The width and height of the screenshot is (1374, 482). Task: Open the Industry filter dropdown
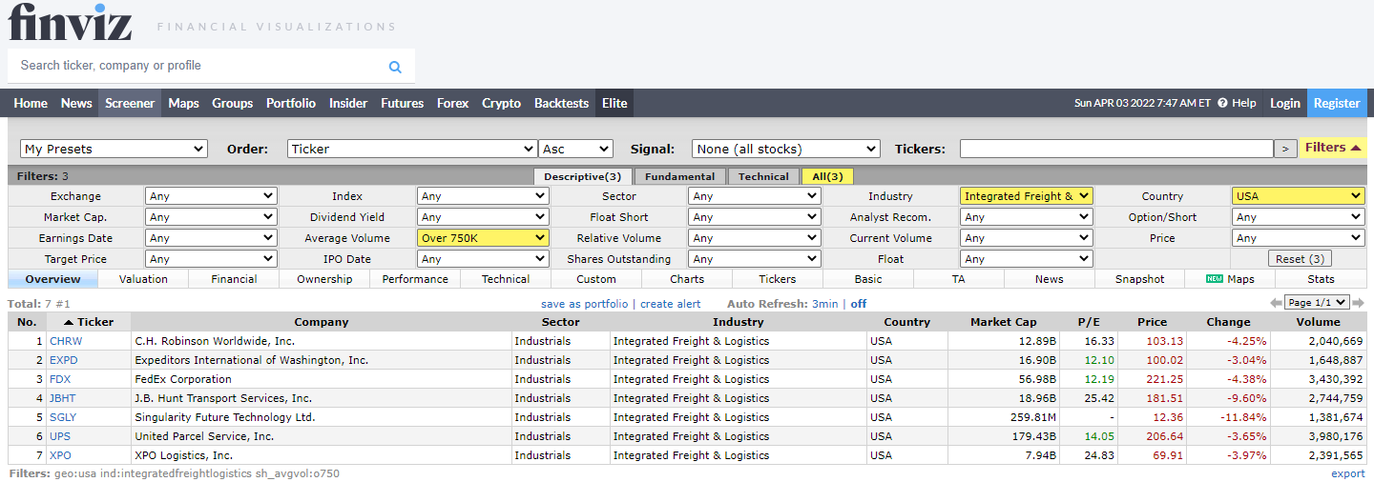pos(1026,196)
